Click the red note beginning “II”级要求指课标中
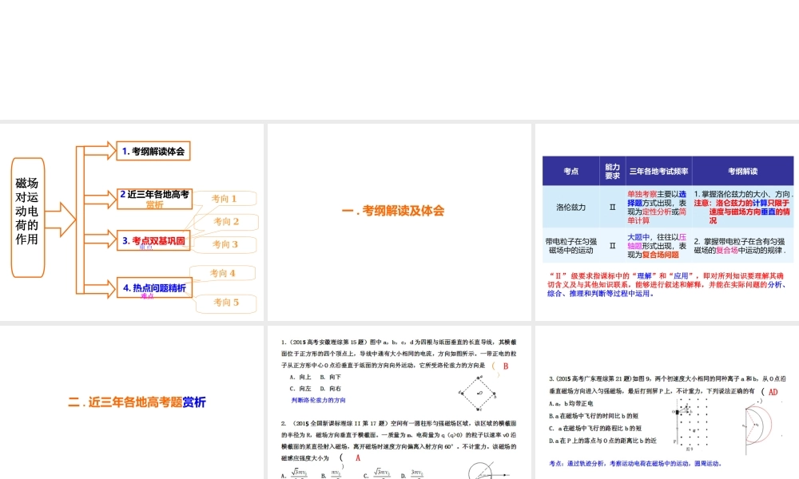Viewport: 799px width, 479px height. coord(666,284)
